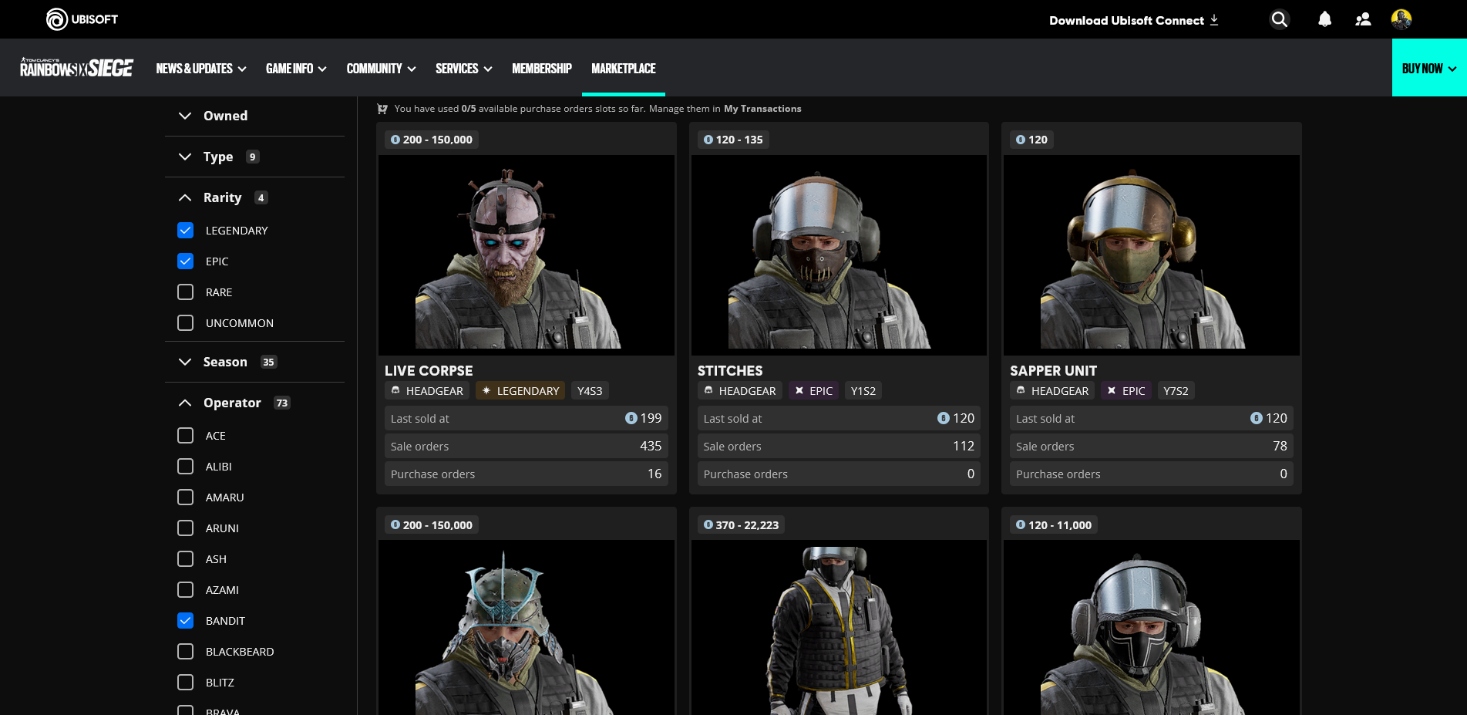
Task: Click the credit coin icon beside 370 - 22,223
Action: 708,524
